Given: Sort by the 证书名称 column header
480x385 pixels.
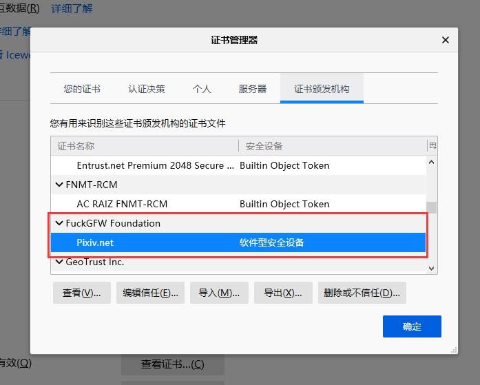Looking at the screenshot, I should click(x=145, y=146).
